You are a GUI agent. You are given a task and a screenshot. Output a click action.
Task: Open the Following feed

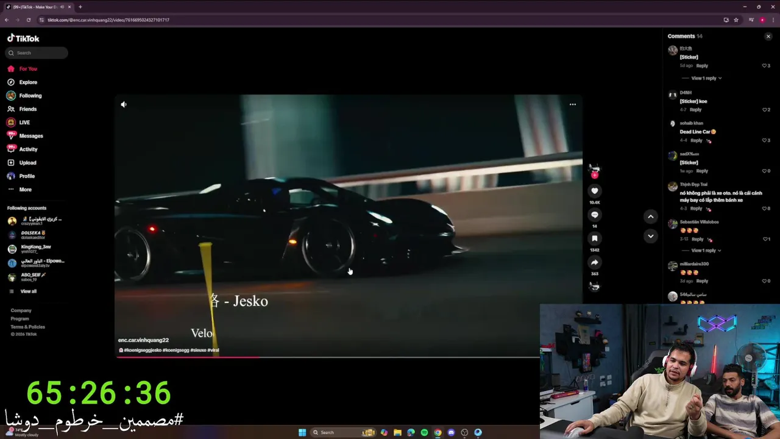click(24, 96)
